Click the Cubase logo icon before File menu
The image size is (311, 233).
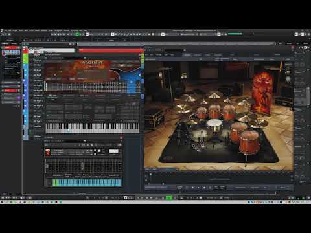click(x=2, y=30)
